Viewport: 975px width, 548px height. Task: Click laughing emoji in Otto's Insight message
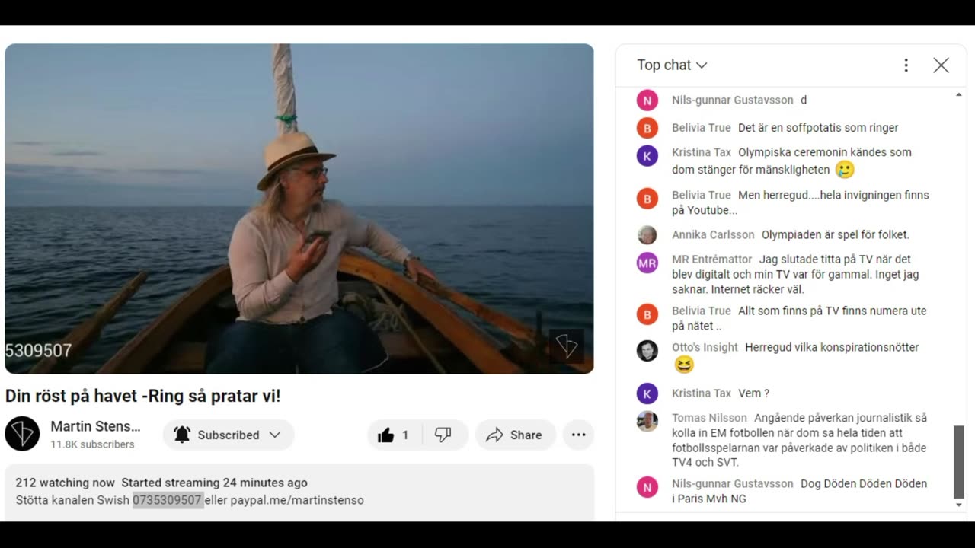(x=684, y=365)
